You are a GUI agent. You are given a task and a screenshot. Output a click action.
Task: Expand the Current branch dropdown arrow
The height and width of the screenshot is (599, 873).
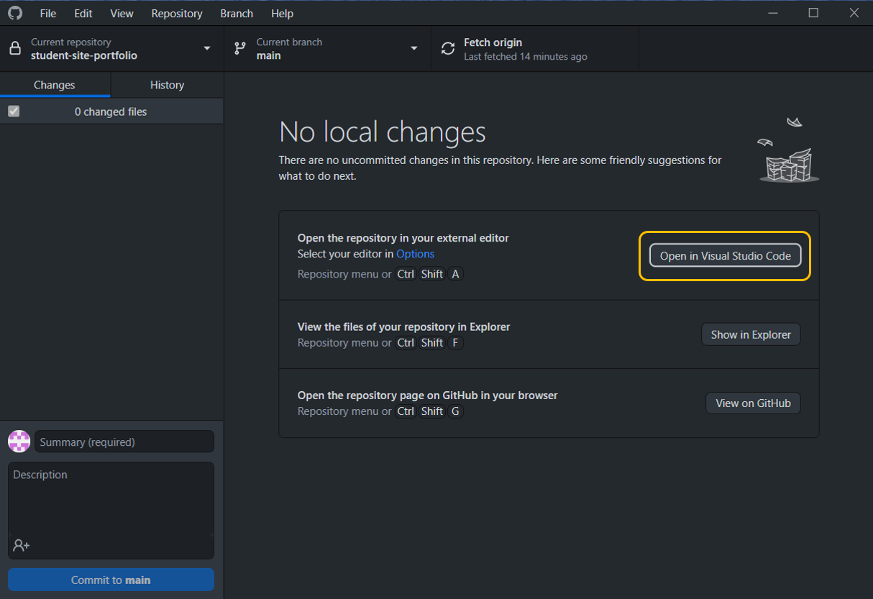point(414,49)
